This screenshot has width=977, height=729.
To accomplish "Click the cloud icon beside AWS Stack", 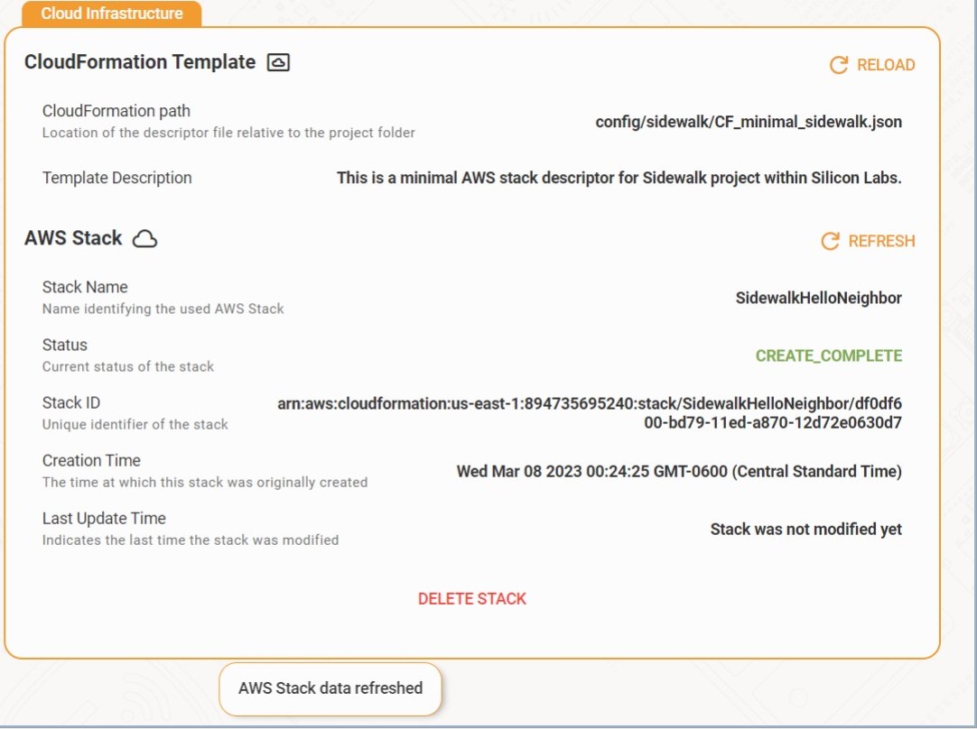I will point(144,239).
